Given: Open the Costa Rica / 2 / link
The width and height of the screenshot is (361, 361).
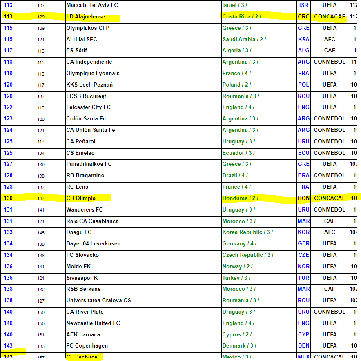Looking at the screenshot, I should pyautogui.click(x=241, y=17).
